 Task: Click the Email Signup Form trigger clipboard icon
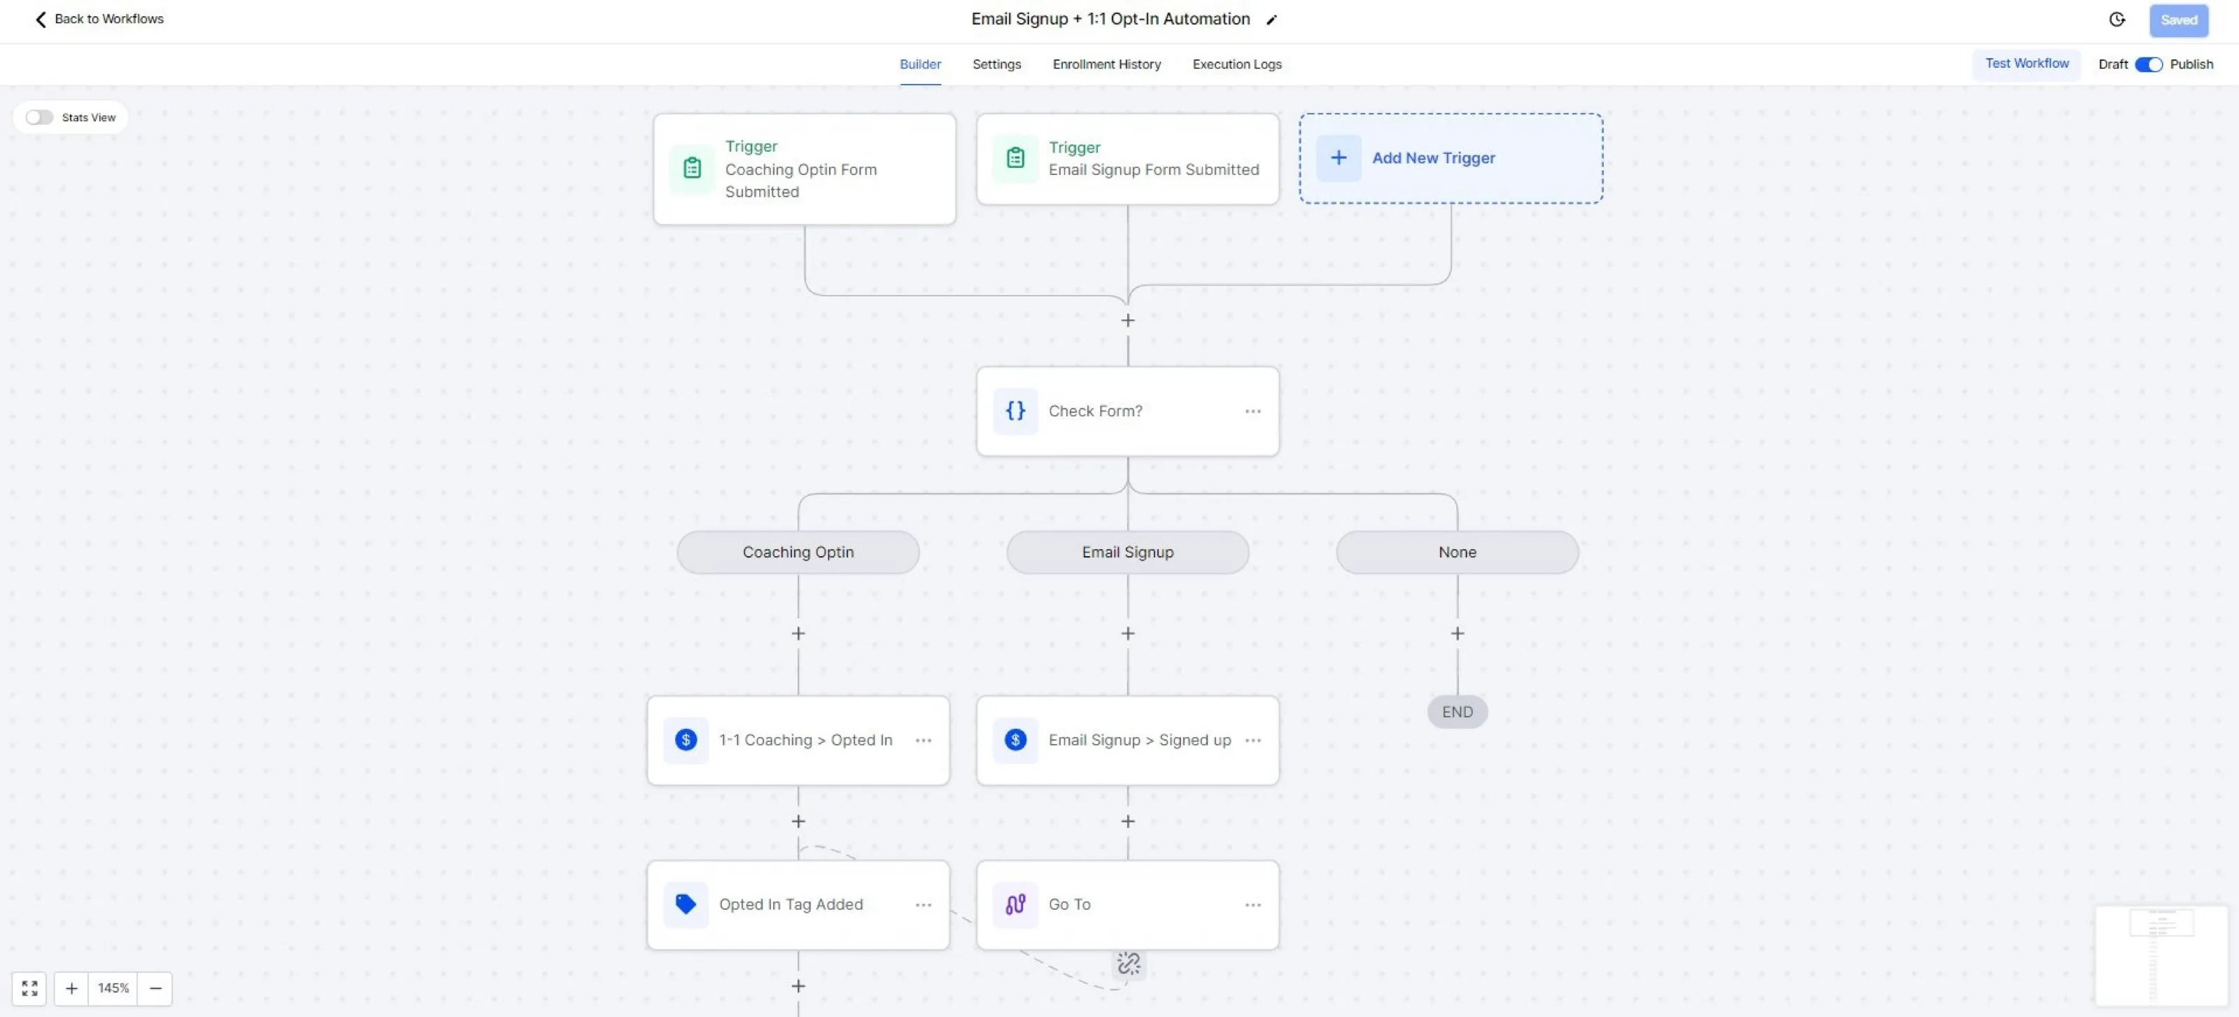pos(1015,158)
